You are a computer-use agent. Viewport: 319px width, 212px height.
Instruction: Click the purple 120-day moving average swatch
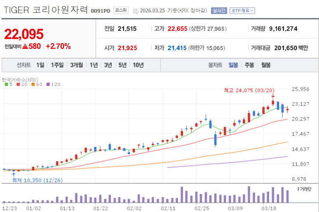pyautogui.click(x=48, y=84)
